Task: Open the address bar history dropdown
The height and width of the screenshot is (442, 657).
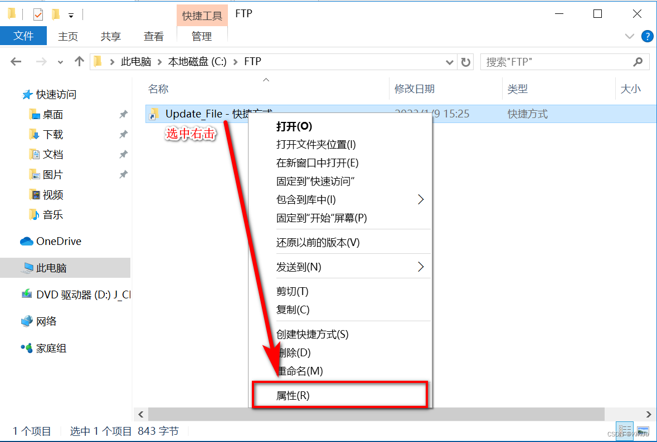Action: point(450,61)
